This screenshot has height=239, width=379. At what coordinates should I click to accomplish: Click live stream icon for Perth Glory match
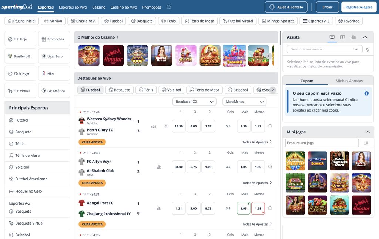166,126
